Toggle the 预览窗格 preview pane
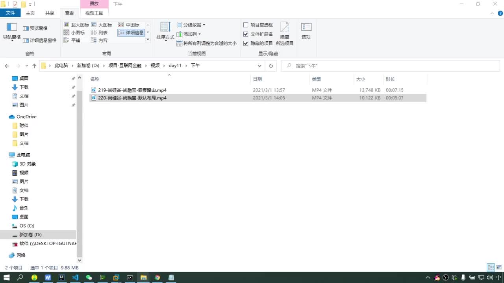 coord(35,28)
